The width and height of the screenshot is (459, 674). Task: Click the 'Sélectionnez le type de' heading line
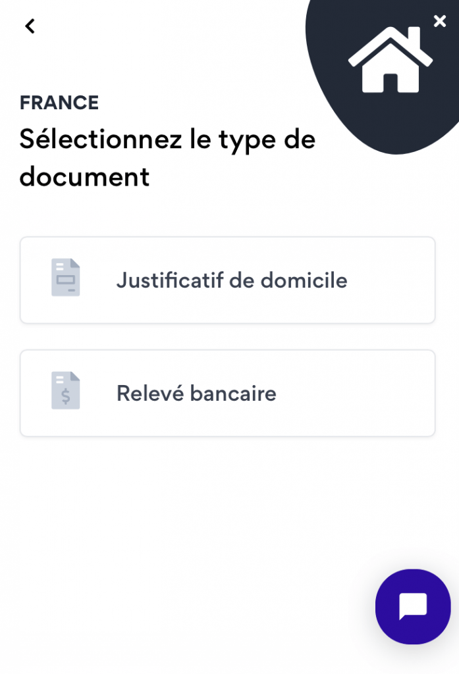coord(167,140)
